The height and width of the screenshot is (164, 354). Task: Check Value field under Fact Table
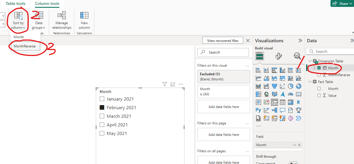pos(319,96)
